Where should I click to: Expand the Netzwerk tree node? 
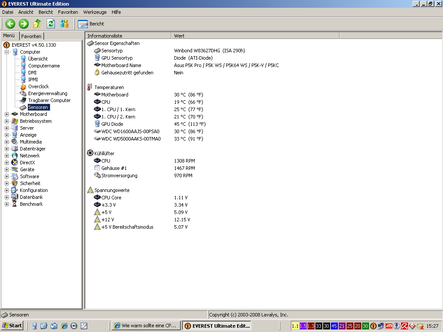[x=6, y=156]
